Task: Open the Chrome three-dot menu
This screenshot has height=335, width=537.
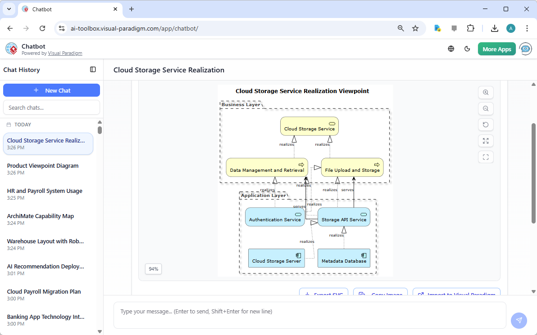Action: [527, 28]
